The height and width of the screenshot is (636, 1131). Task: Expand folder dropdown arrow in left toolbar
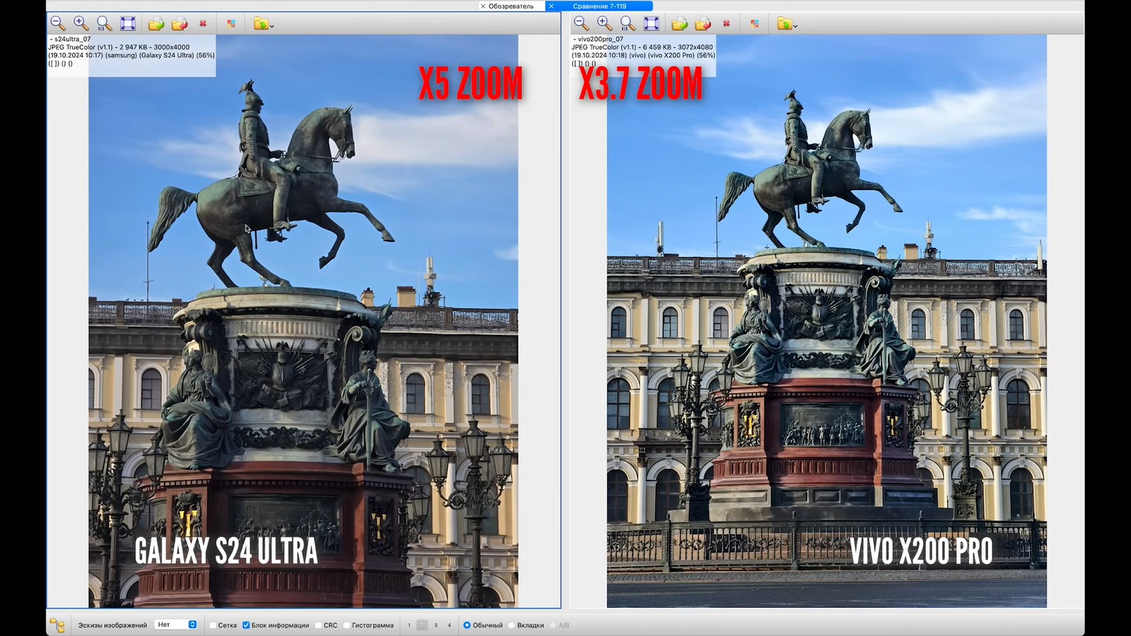click(x=272, y=26)
